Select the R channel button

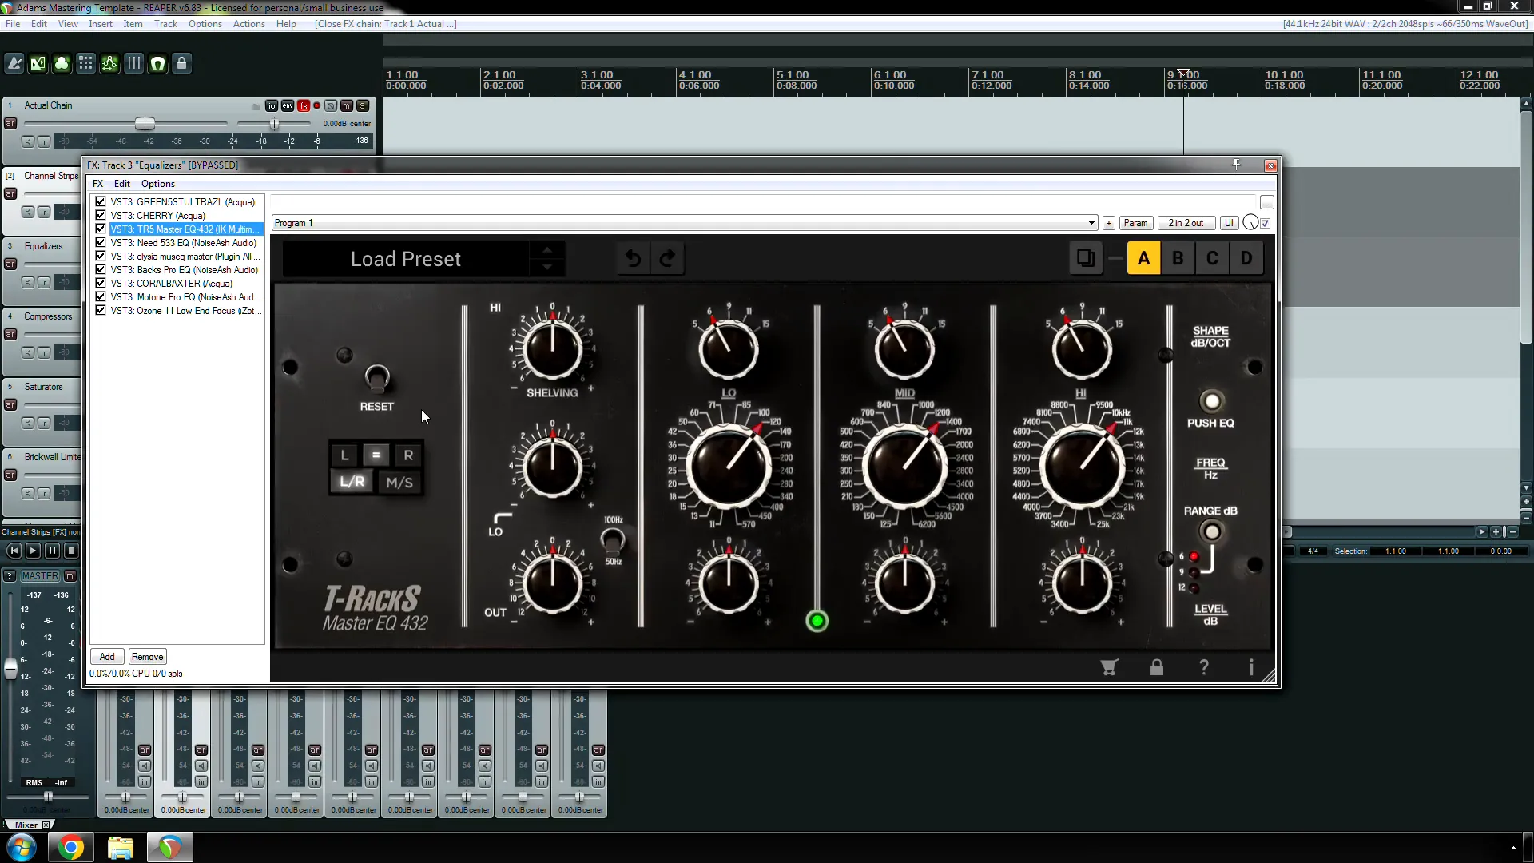click(x=408, y=455)
